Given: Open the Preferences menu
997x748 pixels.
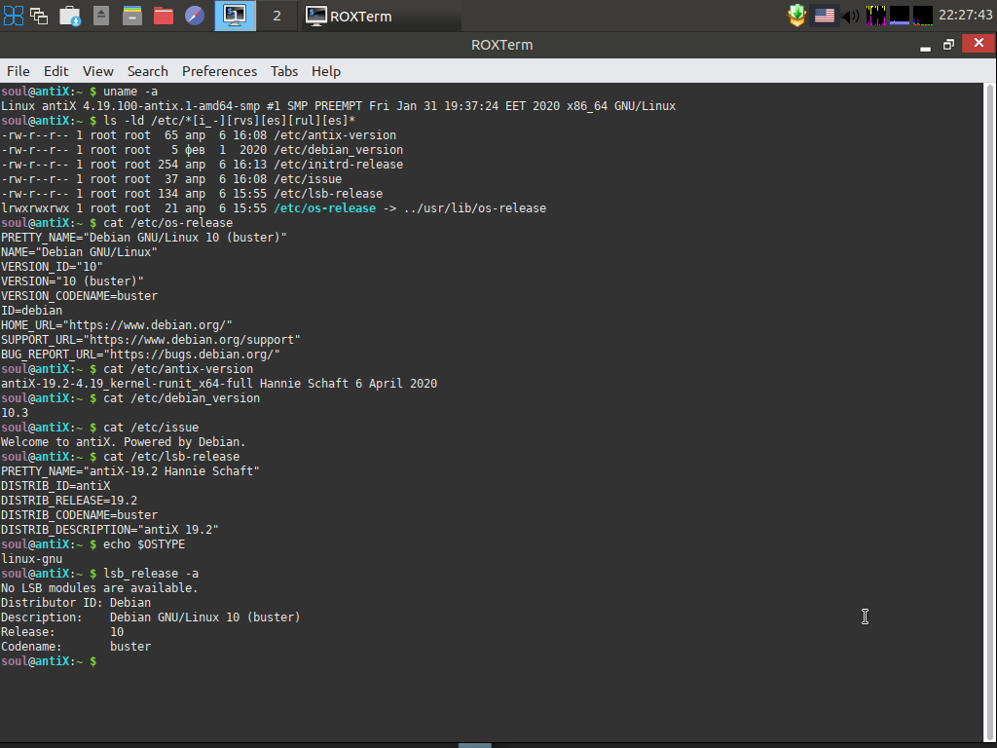Looking at the screenshot, I should point(219,71).
